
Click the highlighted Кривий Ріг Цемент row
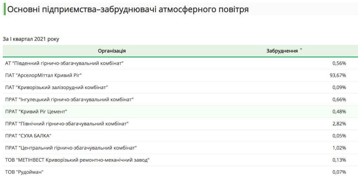click(180, 111)
